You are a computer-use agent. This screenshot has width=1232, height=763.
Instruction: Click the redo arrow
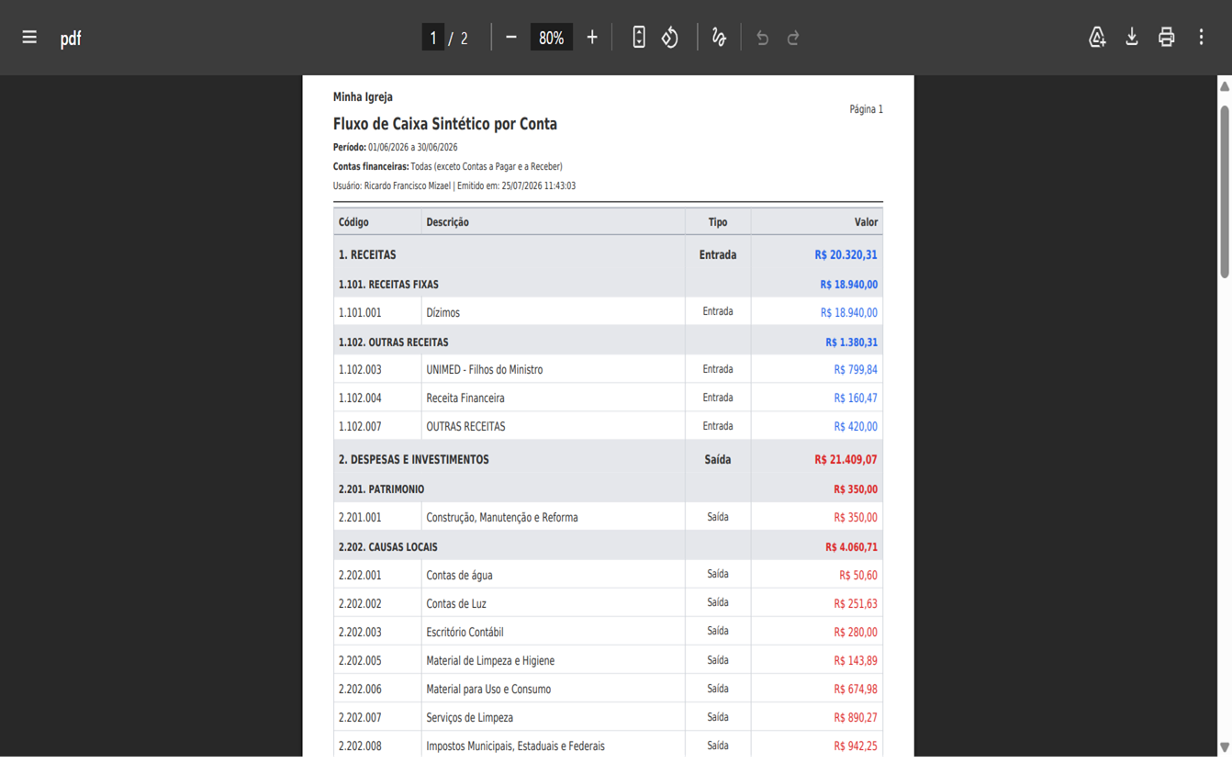click(793, 38)
